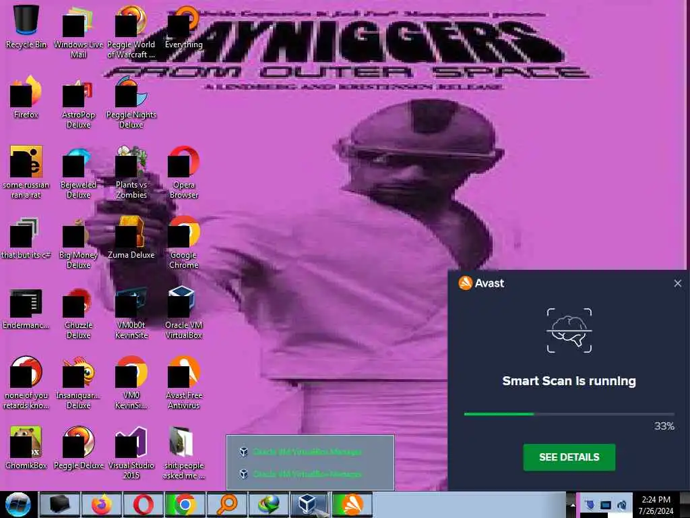
Task: Open Opera from the taskbar
Action: (x=143, y=505)
